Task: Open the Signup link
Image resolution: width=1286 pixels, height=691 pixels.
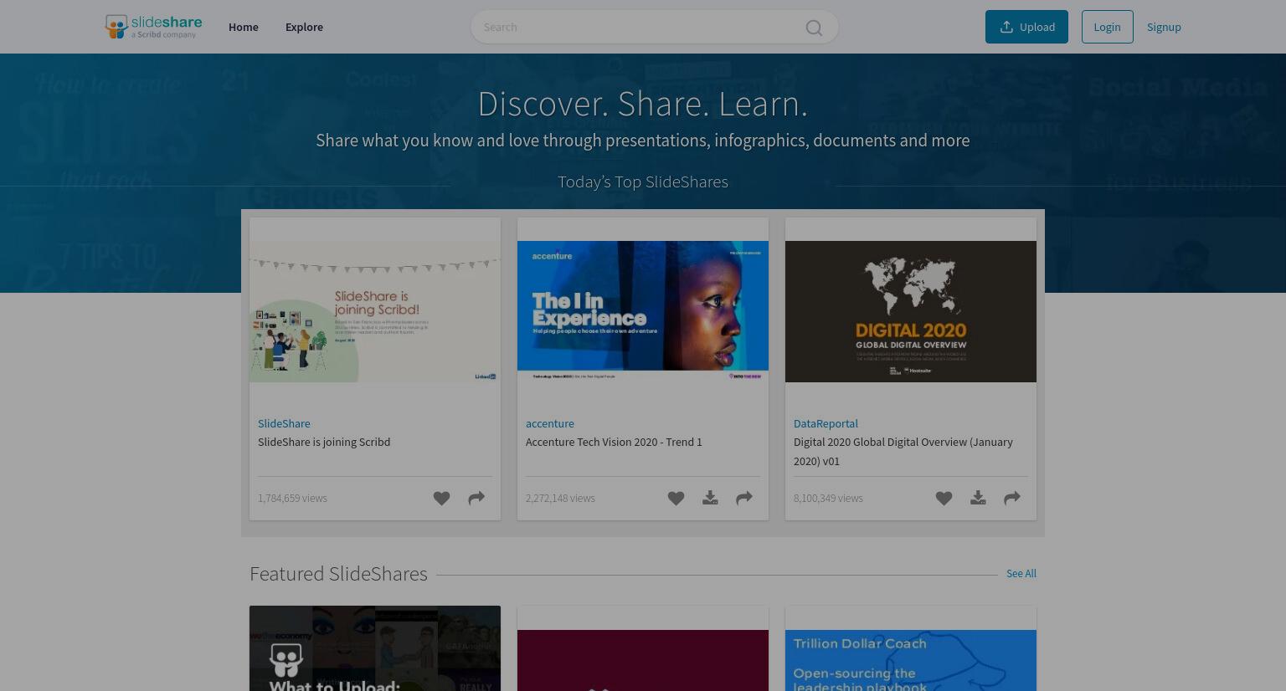Action: click(1164, 27)
